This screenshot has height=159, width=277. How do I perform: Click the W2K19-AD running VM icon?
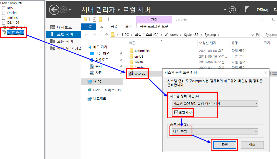[4, 33]
